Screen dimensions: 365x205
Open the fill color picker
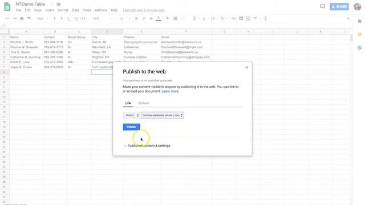168,19
